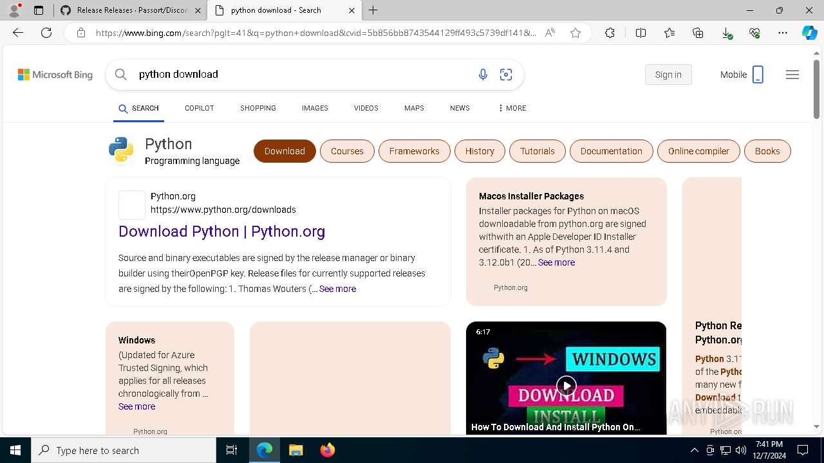This screenshot has height=463, width=824.
Task: Select the Online compiler pill
Action: pos(698,151)
